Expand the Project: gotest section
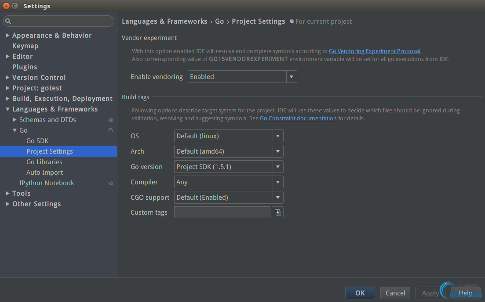This screenshot has height=302, width=485. tap(8, 88)
